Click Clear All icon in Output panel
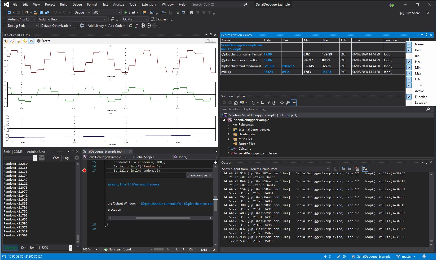The width and height of the screenshot is (437, 260). tap(357, 169)
